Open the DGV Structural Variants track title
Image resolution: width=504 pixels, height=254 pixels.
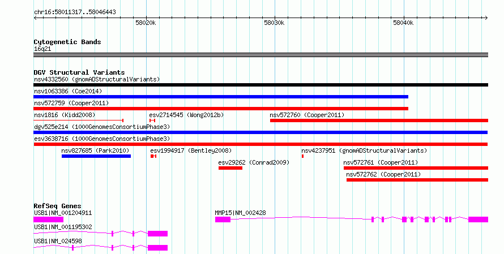tap(79, 72)
